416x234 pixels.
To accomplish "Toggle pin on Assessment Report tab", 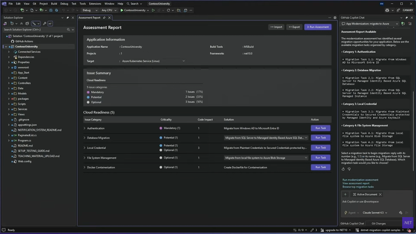I will click(104, 18).
